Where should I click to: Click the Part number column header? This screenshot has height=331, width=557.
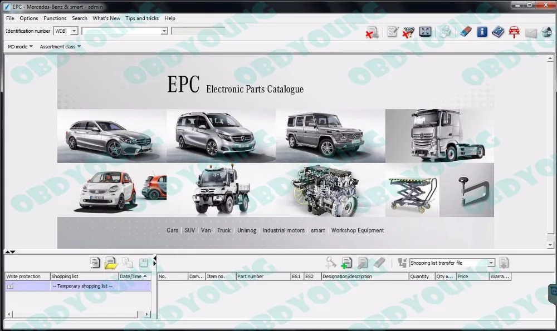tap(263, 276)
